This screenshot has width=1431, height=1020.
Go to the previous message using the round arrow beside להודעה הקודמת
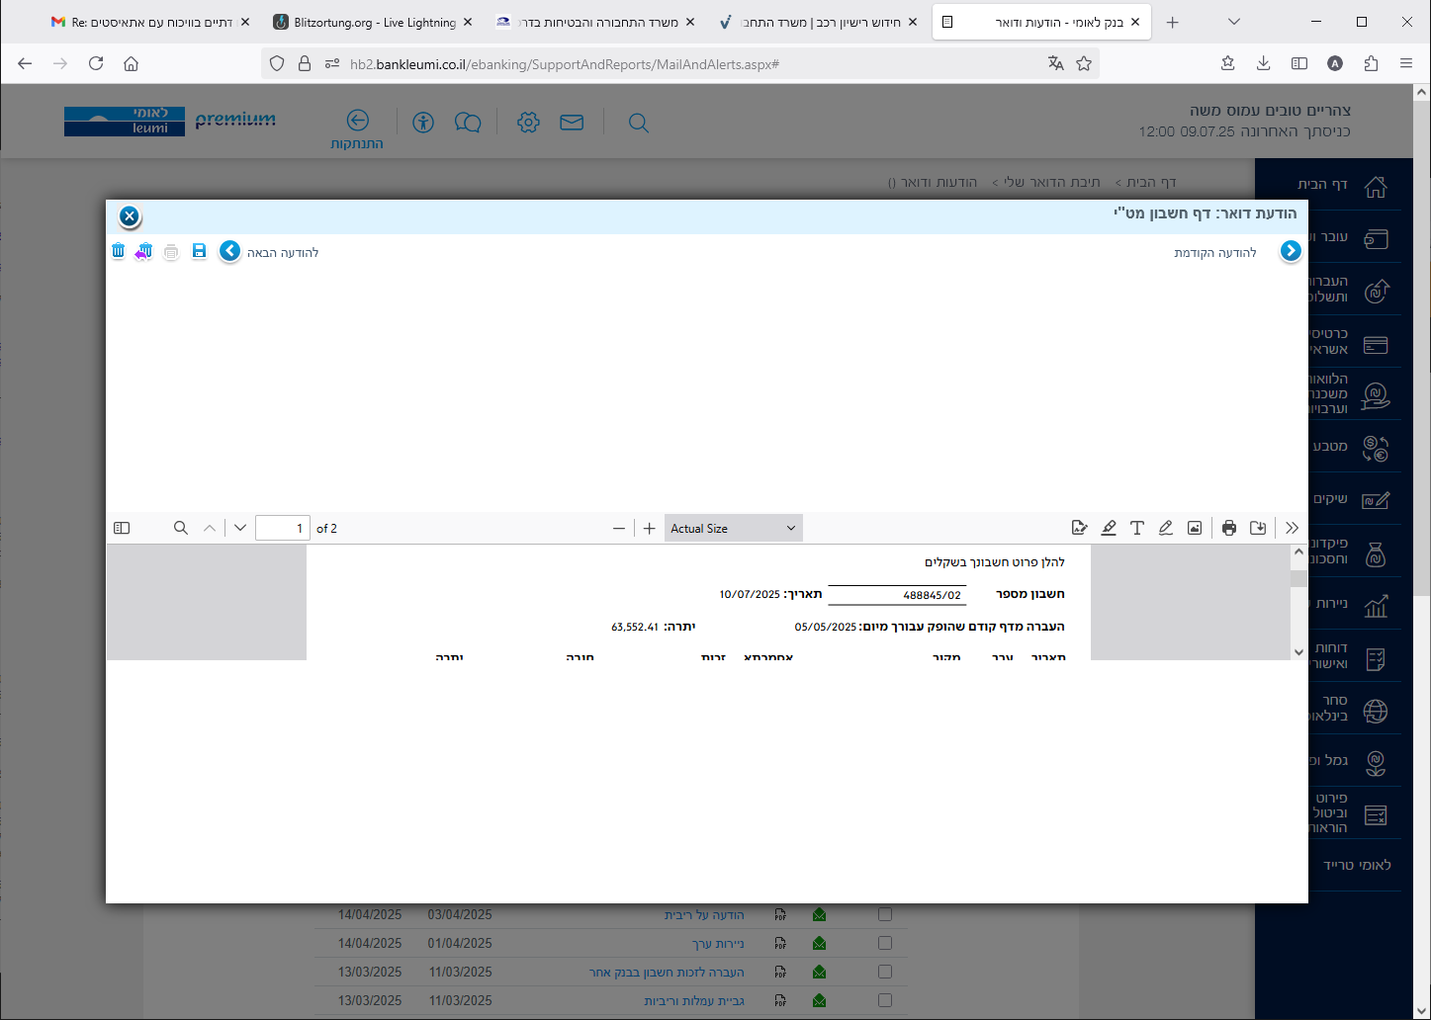point(1291,251)
